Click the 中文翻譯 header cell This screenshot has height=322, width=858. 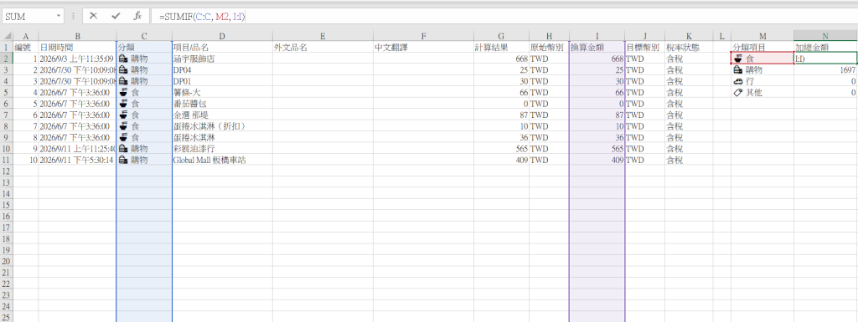pos(423,47)
